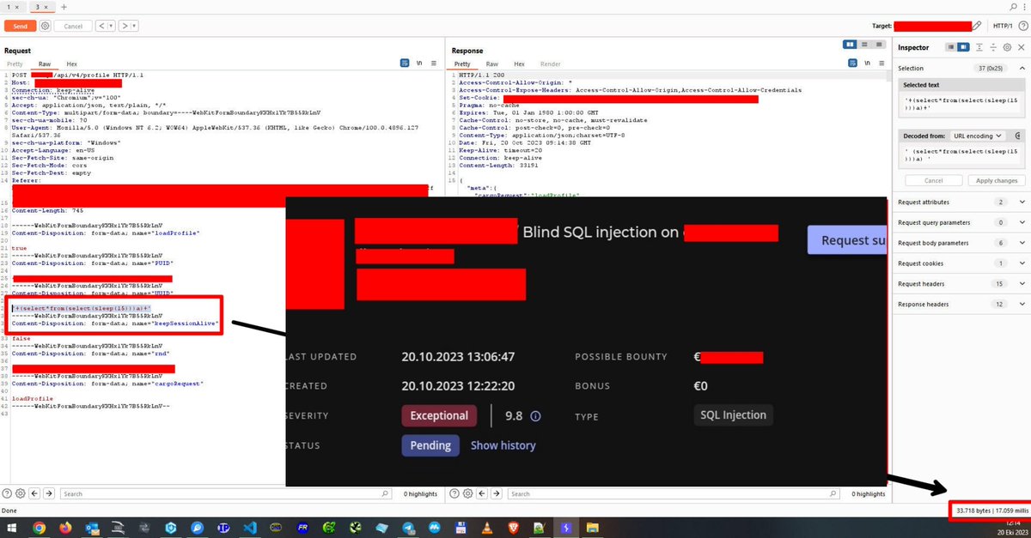
Task: Switch Inspector to split layout
Action: pos(963,47)
